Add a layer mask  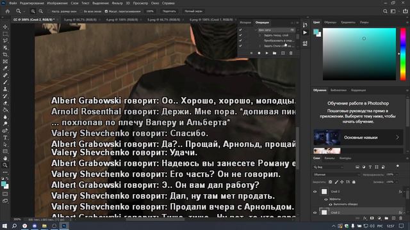pos(372,218)
